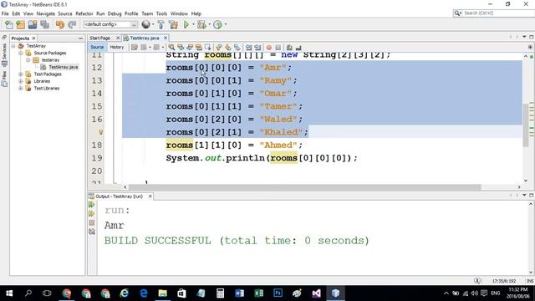Click the New File toolbar icon
This screenshot has height=301, width=535.
pos(9,24)
